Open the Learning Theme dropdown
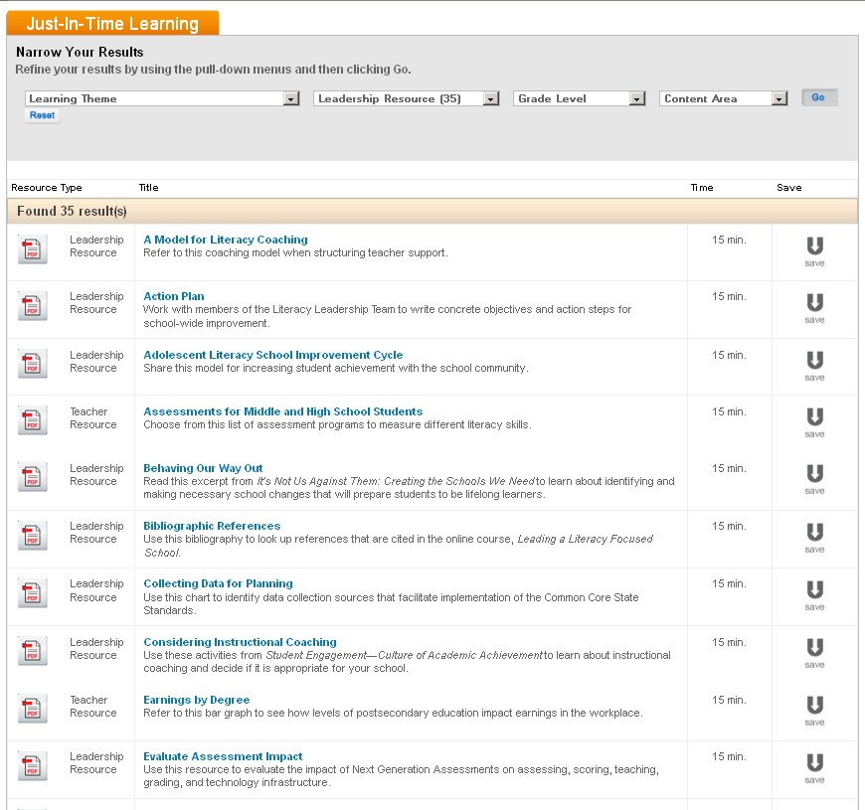 coord(162,98)
